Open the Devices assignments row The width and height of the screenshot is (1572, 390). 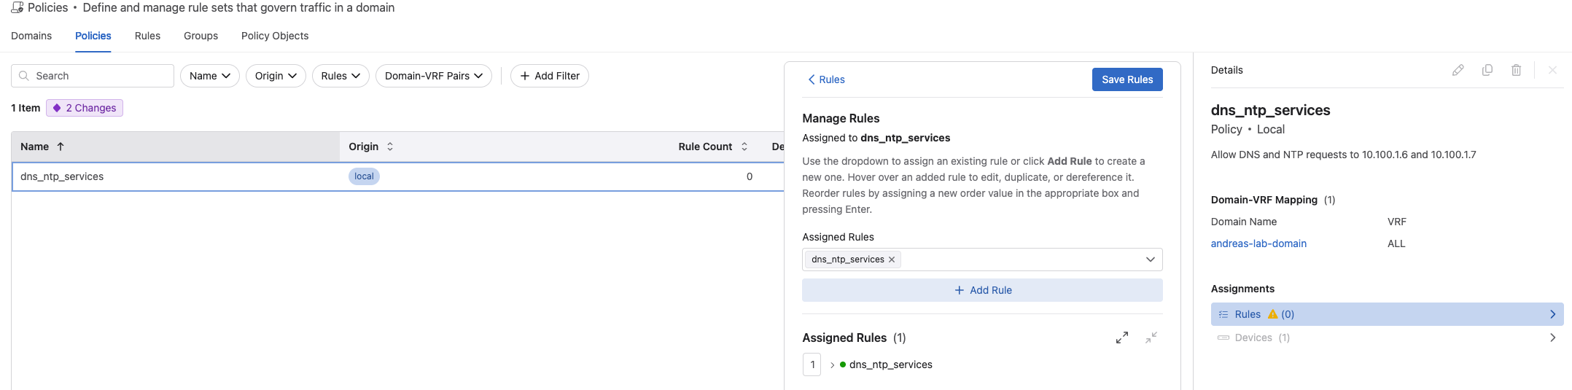pyautogui.click(x=1386, y=338)
